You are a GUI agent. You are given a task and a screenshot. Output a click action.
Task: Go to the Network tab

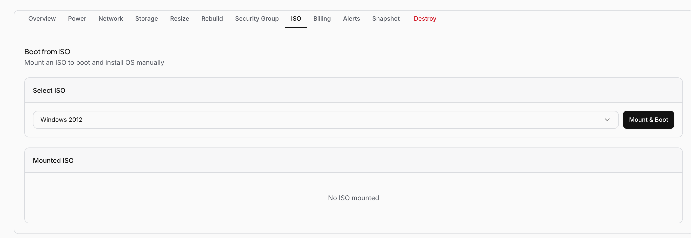coord(111,19)
